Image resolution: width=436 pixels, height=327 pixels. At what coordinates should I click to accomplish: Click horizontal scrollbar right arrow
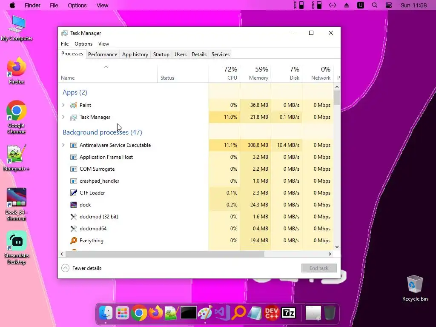coord(330,254)
